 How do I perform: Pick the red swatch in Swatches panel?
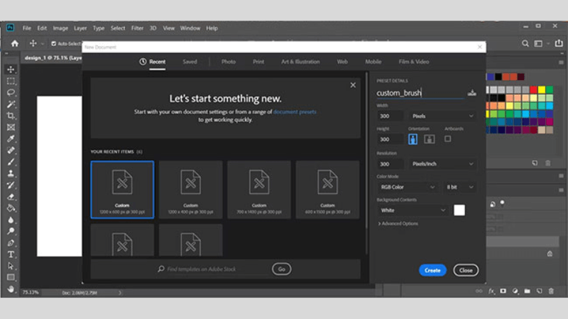click(x=533, y=90)
